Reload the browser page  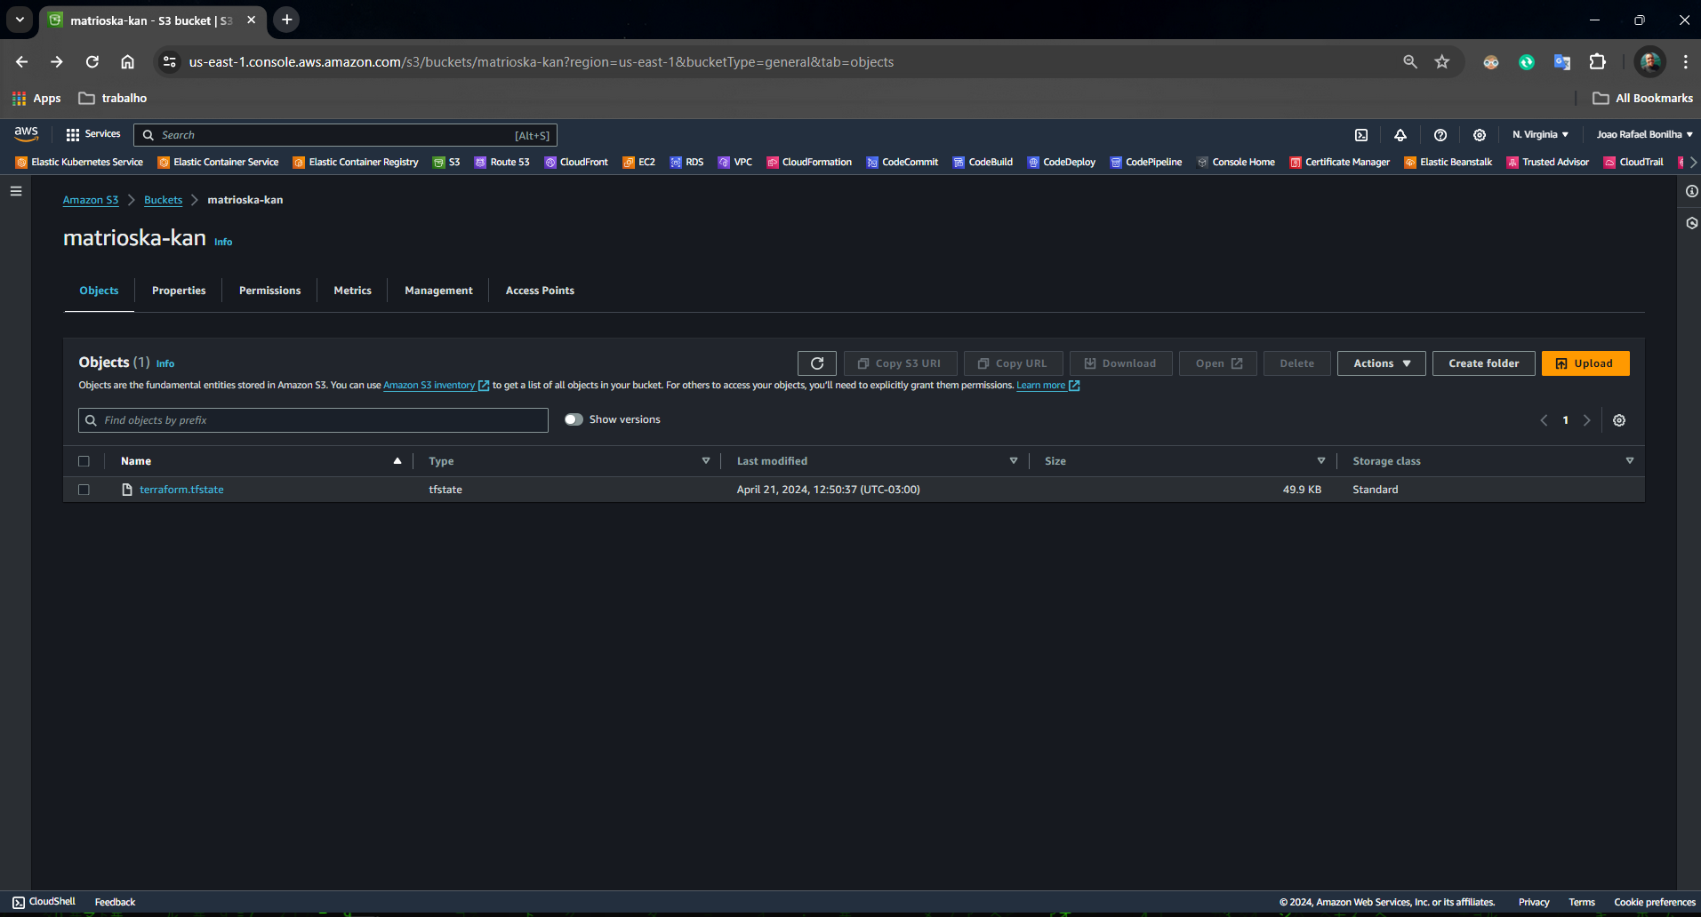pyautogui.click(x=92, y=61)
